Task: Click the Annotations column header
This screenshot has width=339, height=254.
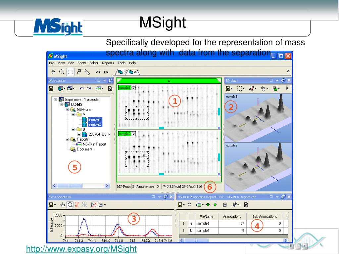Action: pos(232,216)
